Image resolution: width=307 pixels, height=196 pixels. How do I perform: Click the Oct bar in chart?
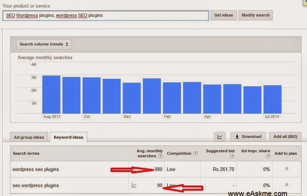point(92,95)
